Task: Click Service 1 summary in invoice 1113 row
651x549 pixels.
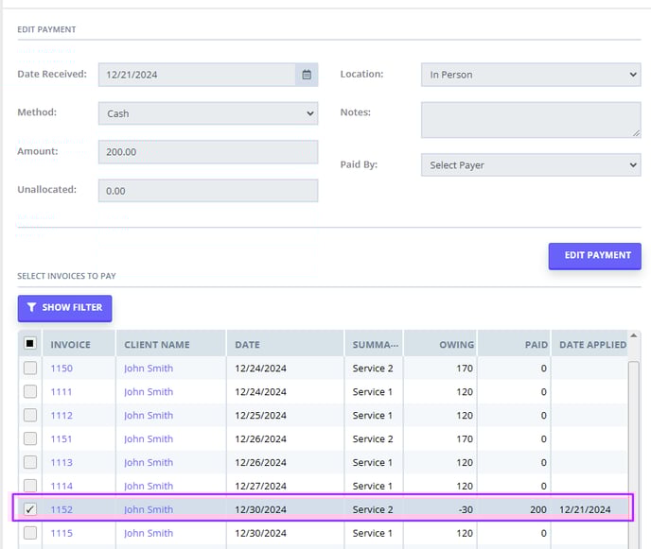Action: 373,462
